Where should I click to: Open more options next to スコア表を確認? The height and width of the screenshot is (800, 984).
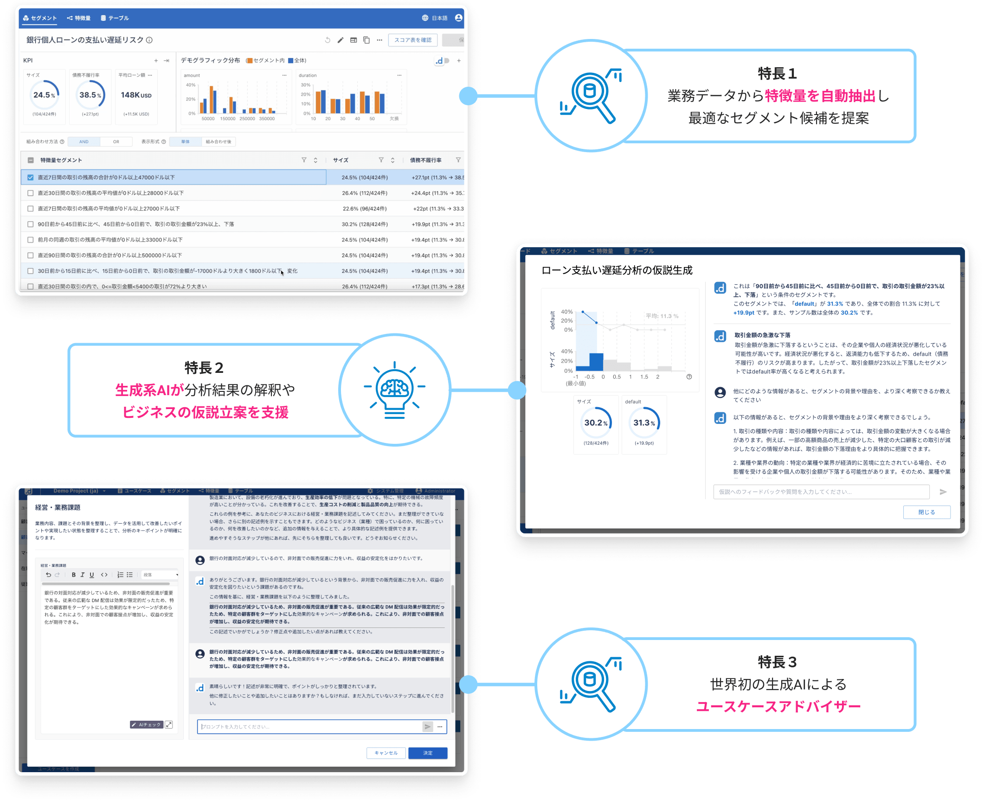(x=379, y=40)
